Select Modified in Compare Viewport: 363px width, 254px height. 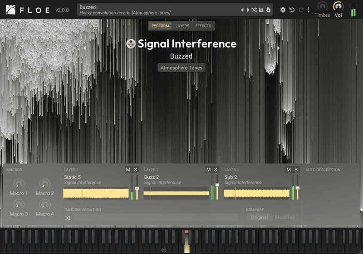tap(285, 217)
